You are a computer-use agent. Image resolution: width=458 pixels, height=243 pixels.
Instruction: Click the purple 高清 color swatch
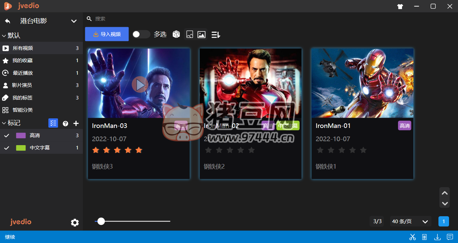[21, 135]
